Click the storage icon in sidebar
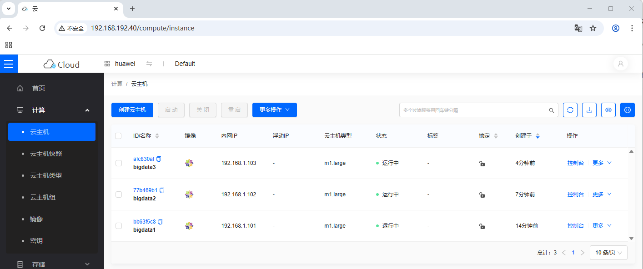The image size is (643, 269). pos(20,264)
